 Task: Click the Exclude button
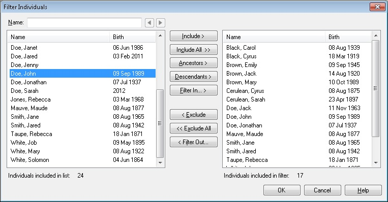click(x=194, y=115)
